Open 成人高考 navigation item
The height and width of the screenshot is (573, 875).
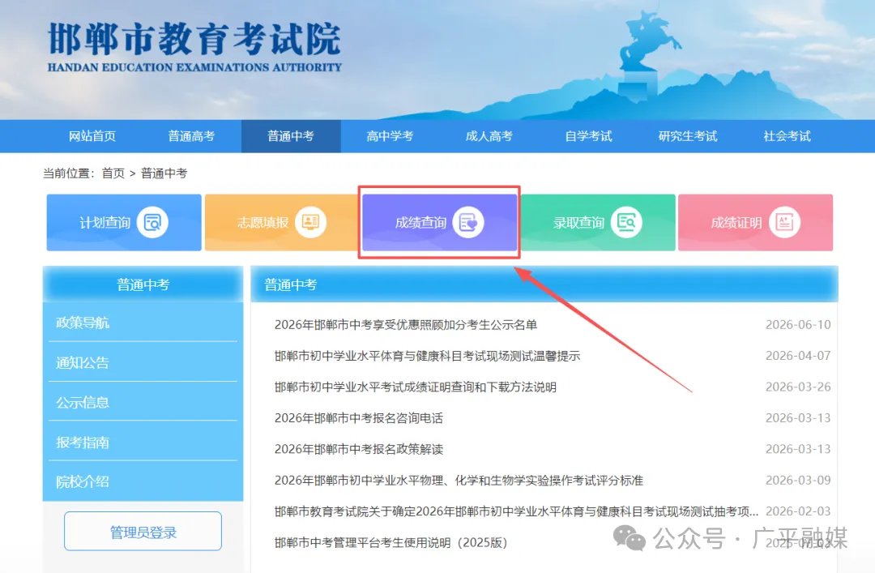point(489,136)
